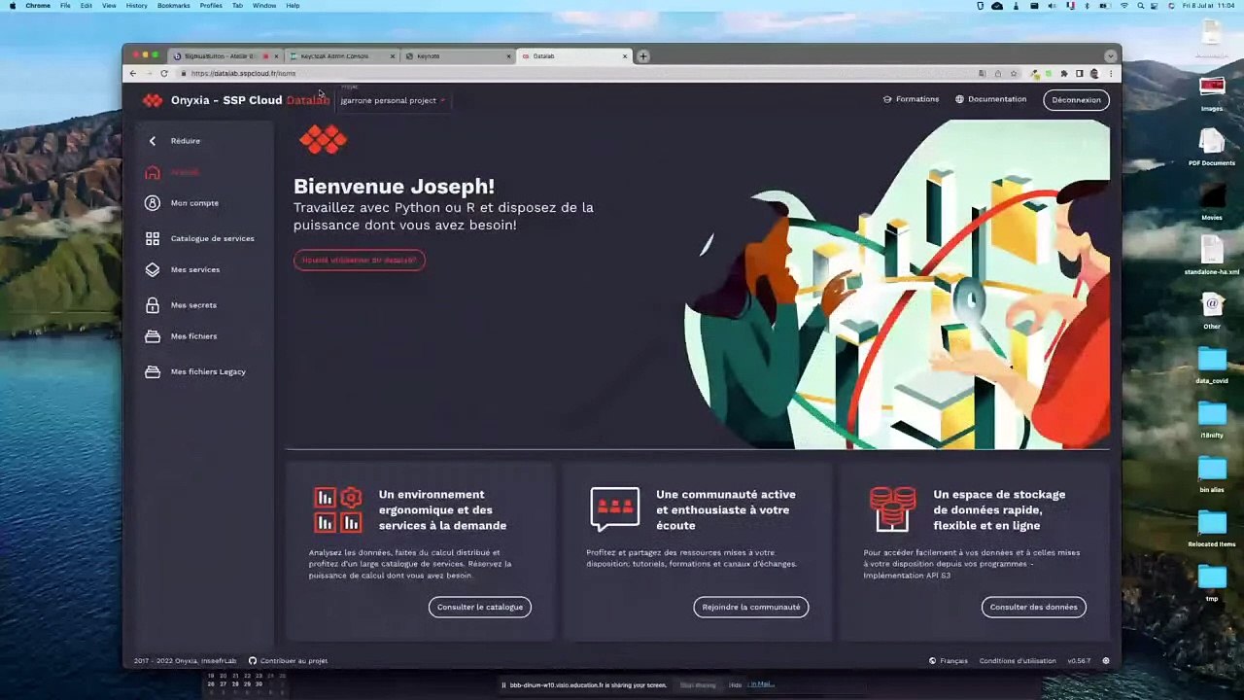Open Mes fichiers icon
This screenshot has width=1244, height=700.
[x=153, y=336]
